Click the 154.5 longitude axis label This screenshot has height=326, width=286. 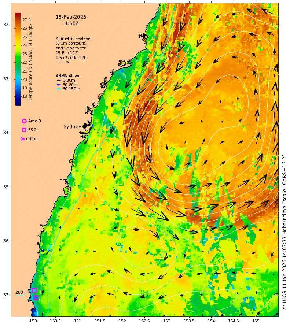point(234,321)
